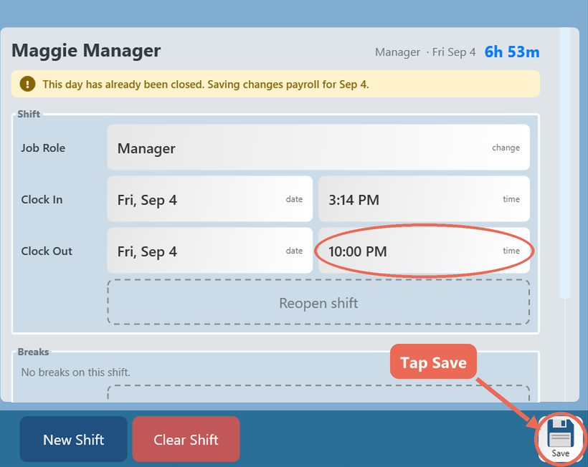Click the Job Role row label

pyautogui.click(x=43, y=148)
